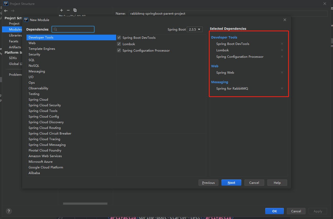
Task: Click the horizontal scrollbar in the module list
Action: (85, 204)
